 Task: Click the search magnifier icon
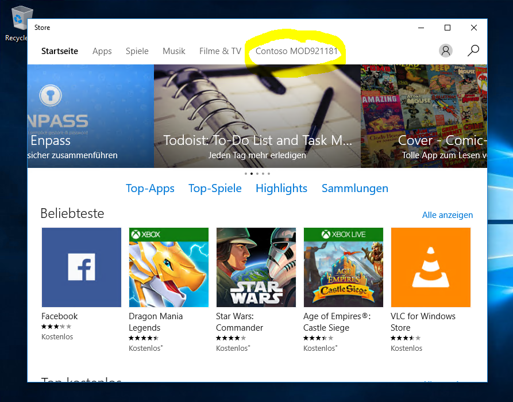[473, 51]
